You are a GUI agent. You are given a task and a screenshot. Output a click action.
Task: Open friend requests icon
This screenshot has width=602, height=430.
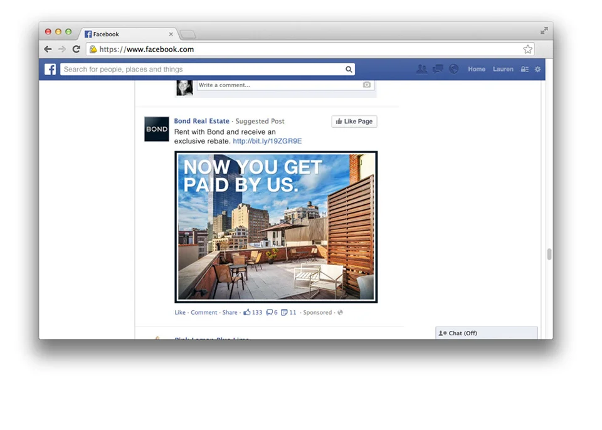pos(421,69)
